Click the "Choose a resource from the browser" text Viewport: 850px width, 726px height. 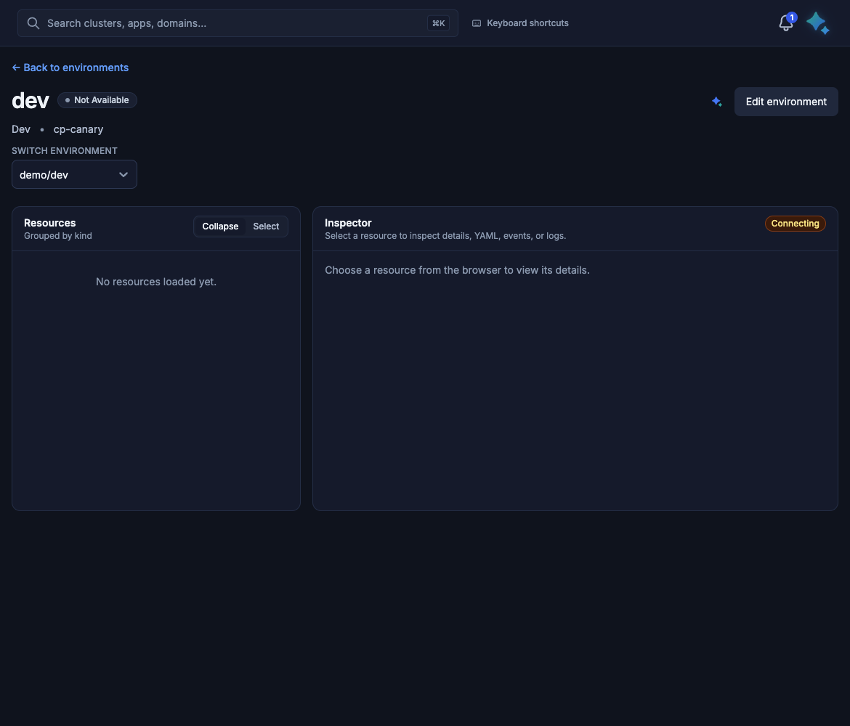coord(457,270)
